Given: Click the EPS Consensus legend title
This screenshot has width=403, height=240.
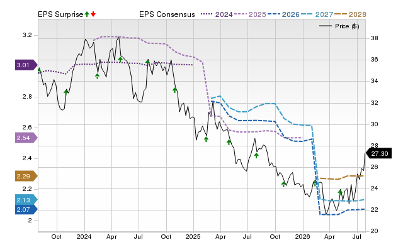Looking at the screenshot, I should (167, 14).
